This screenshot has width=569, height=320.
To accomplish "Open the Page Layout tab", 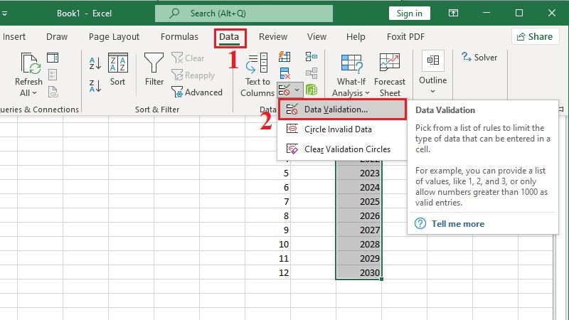I will [x=114, y=37].
